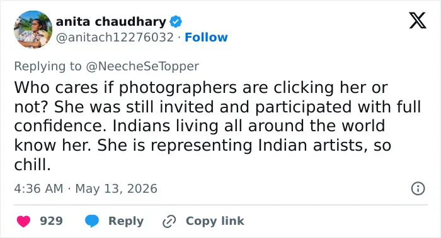Click the blue reply bubble icon
The height and width of the screenshot is (238, 441).
pos(92,221)
